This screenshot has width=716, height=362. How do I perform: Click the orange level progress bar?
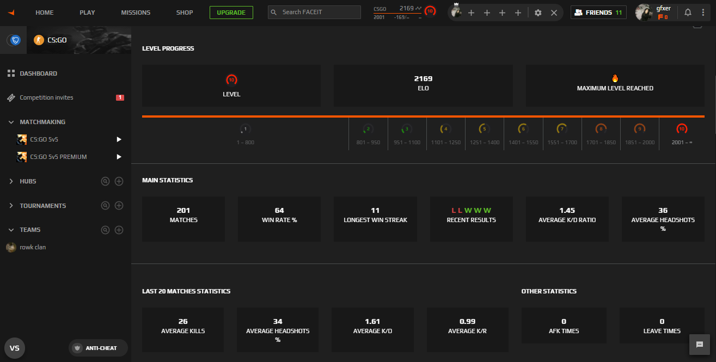(423, 116)
